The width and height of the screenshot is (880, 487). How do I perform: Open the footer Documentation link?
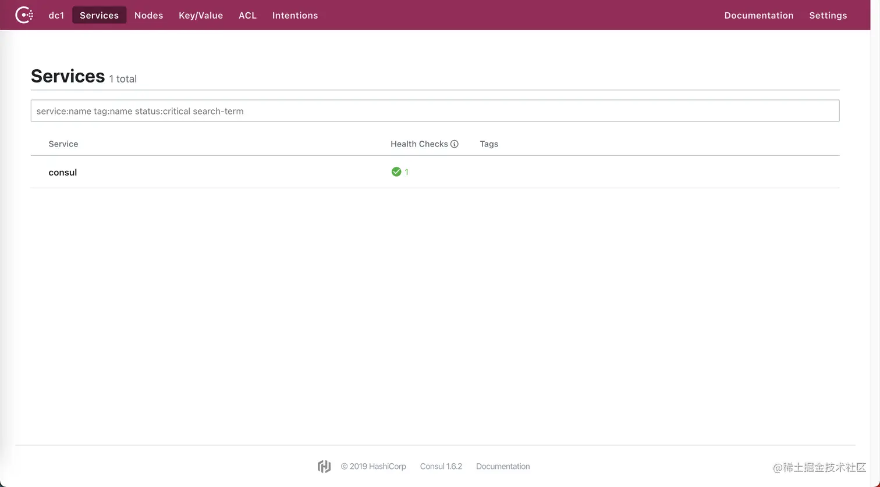point(503,466)
